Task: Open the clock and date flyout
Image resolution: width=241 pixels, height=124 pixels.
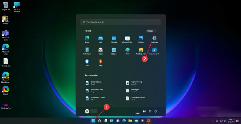Action: (x=232, y=121)
